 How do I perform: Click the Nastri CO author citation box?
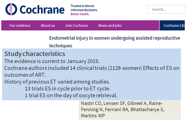130,110
